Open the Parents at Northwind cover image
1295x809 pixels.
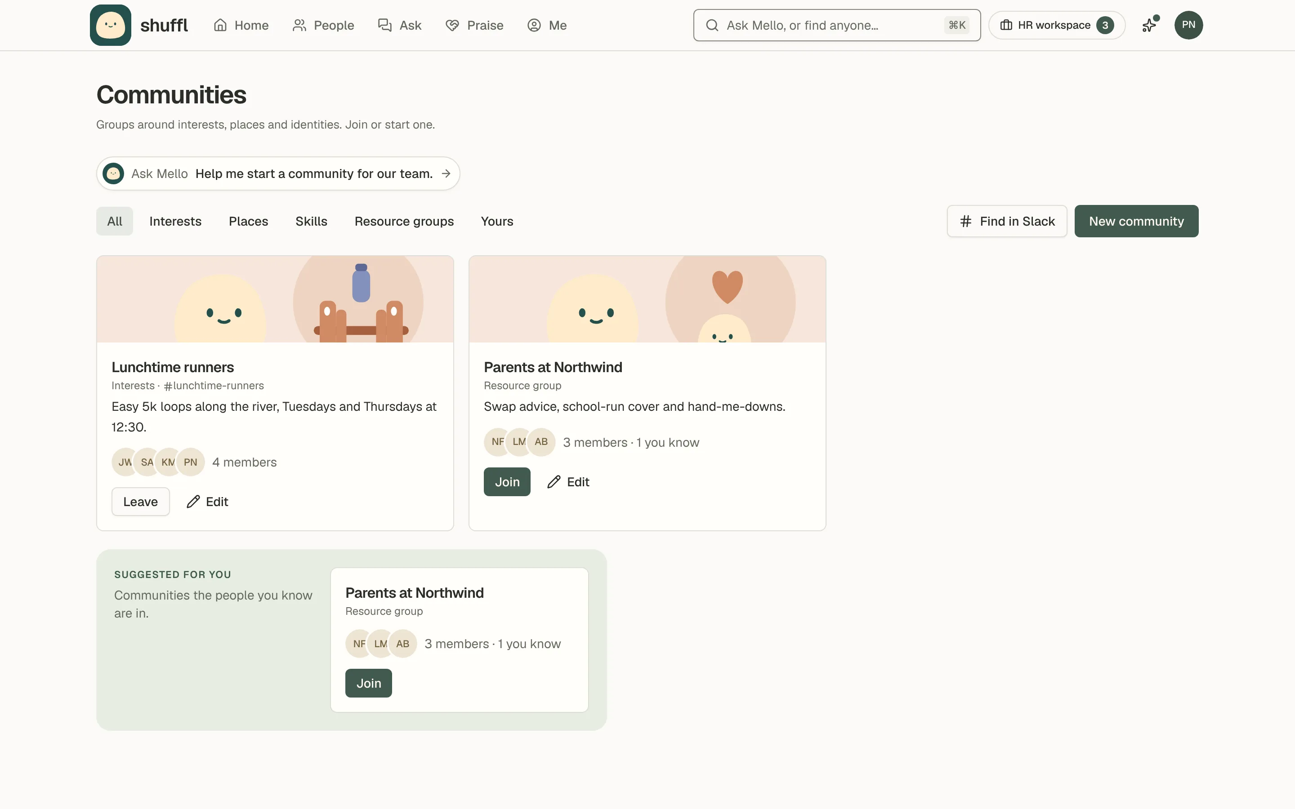click(x=647, y=299)
